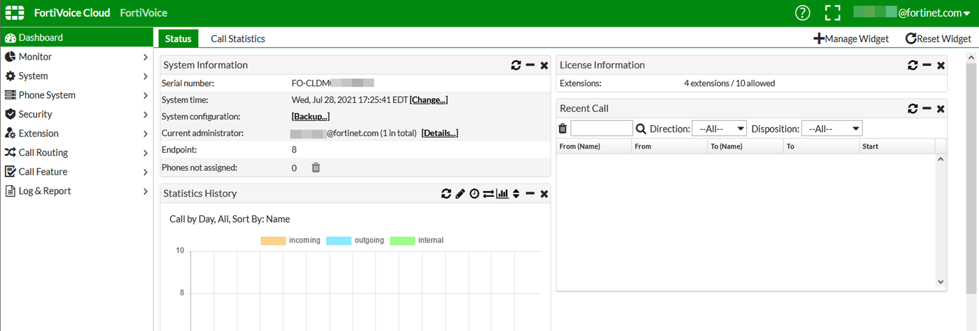The width and height of the screenshot is (979, 331).
Task: Open the time period selector in Statistics History
Action: point(474,194)
